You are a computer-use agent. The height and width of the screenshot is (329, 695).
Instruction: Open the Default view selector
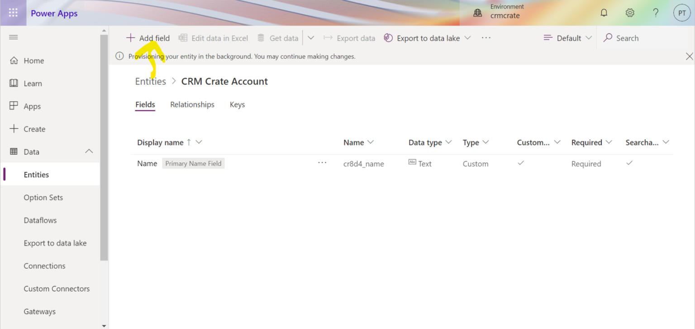(567, 38)
